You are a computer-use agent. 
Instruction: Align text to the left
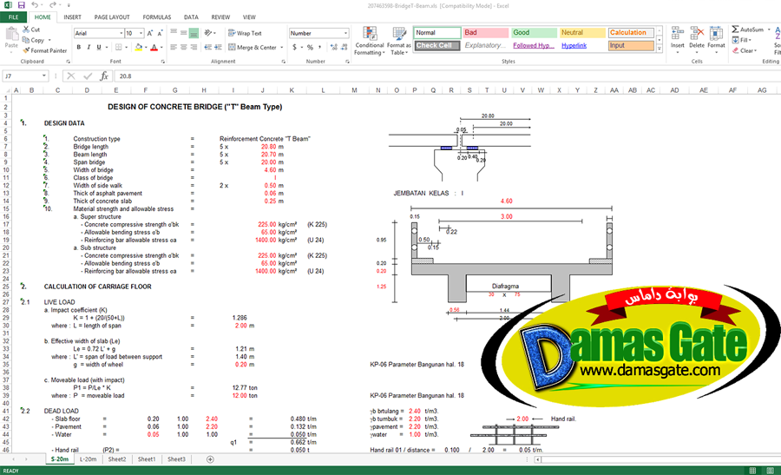click(x=174, y=48)
